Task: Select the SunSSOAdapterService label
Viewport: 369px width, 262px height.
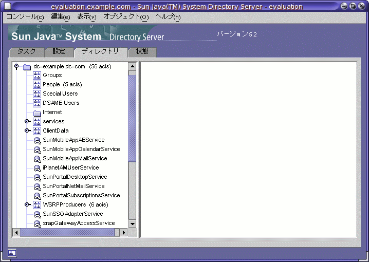Action: click(x=73, y=214)
